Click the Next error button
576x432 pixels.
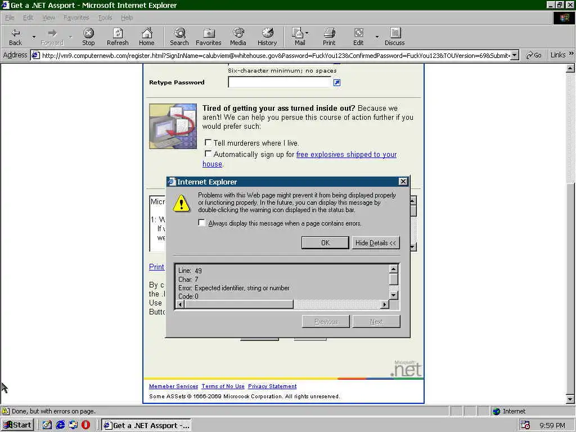tap(376, 322)
